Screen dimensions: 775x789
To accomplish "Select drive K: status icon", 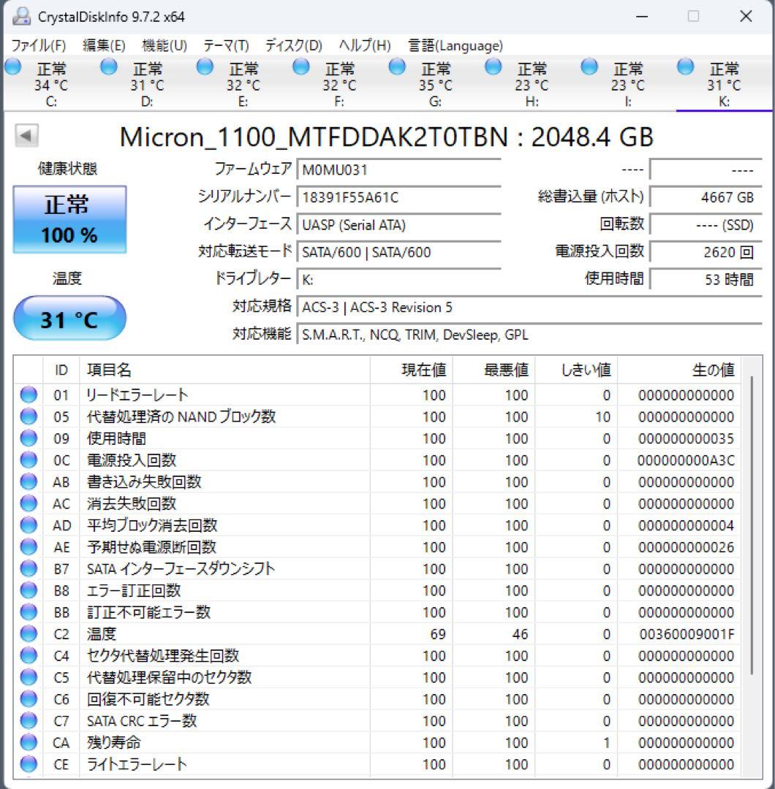I will tap(685, 67).
